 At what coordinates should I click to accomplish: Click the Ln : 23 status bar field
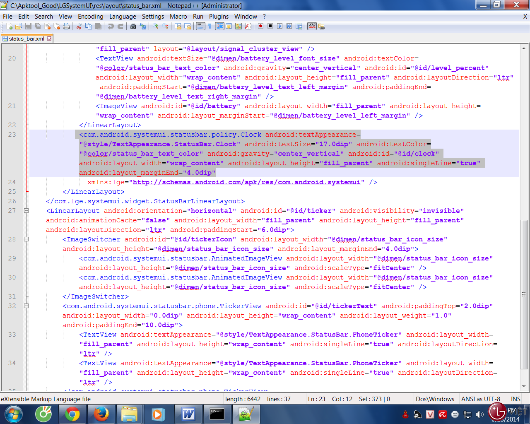(x=317, y=399)
